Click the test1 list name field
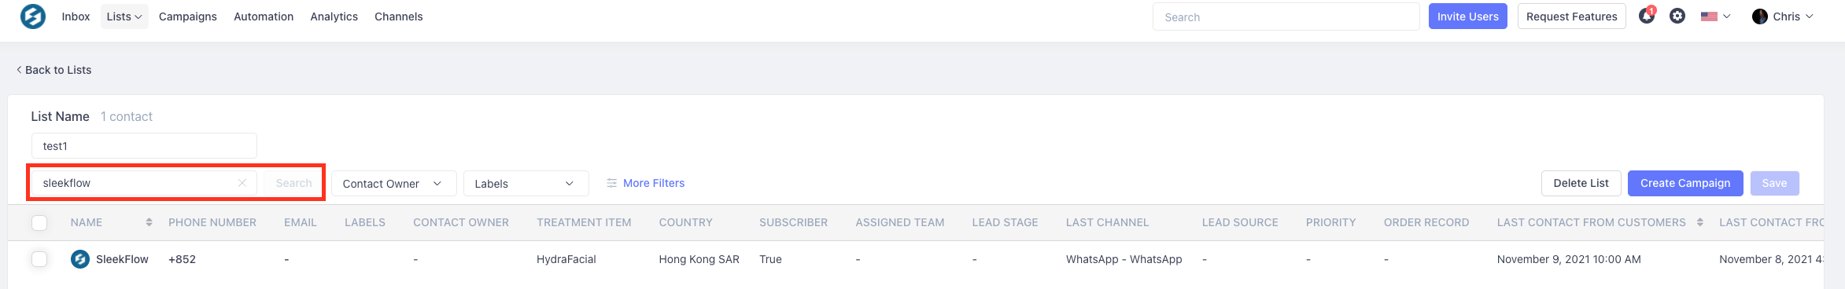 click(x=144, y=146)
